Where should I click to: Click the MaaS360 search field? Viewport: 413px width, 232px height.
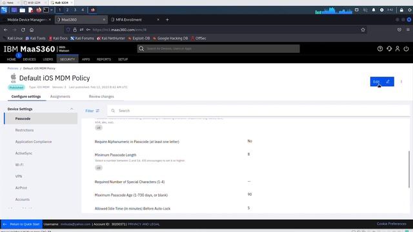218,49
